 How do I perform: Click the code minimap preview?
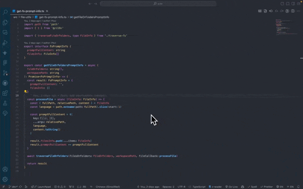pos(286,27)
